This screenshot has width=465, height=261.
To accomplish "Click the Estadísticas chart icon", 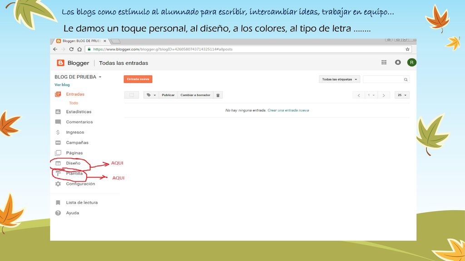I will (x=58, y=111).
